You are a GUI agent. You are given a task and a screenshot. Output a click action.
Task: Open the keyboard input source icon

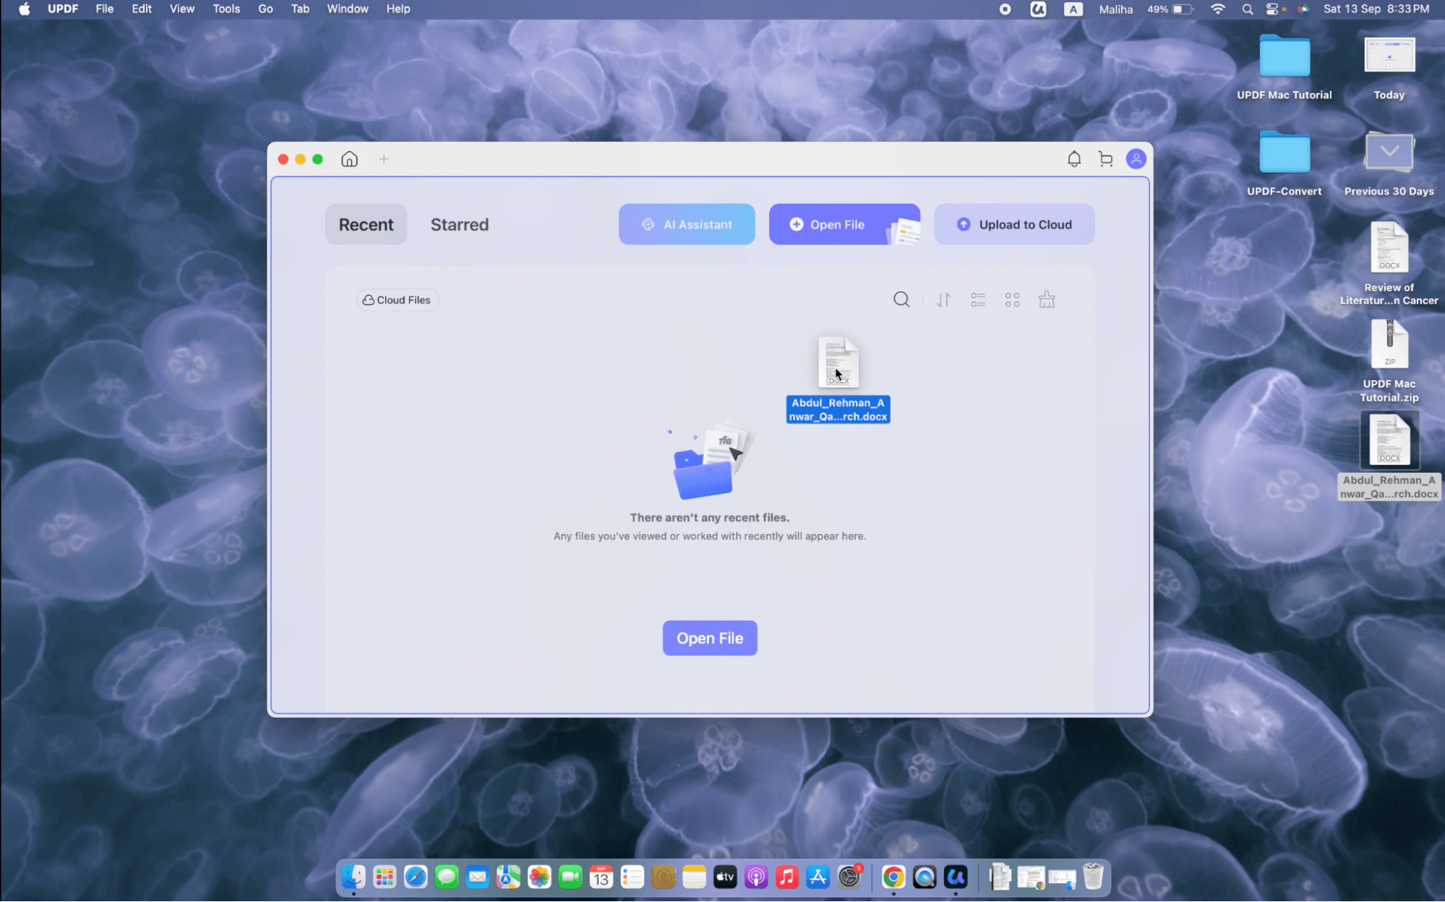1073,9
